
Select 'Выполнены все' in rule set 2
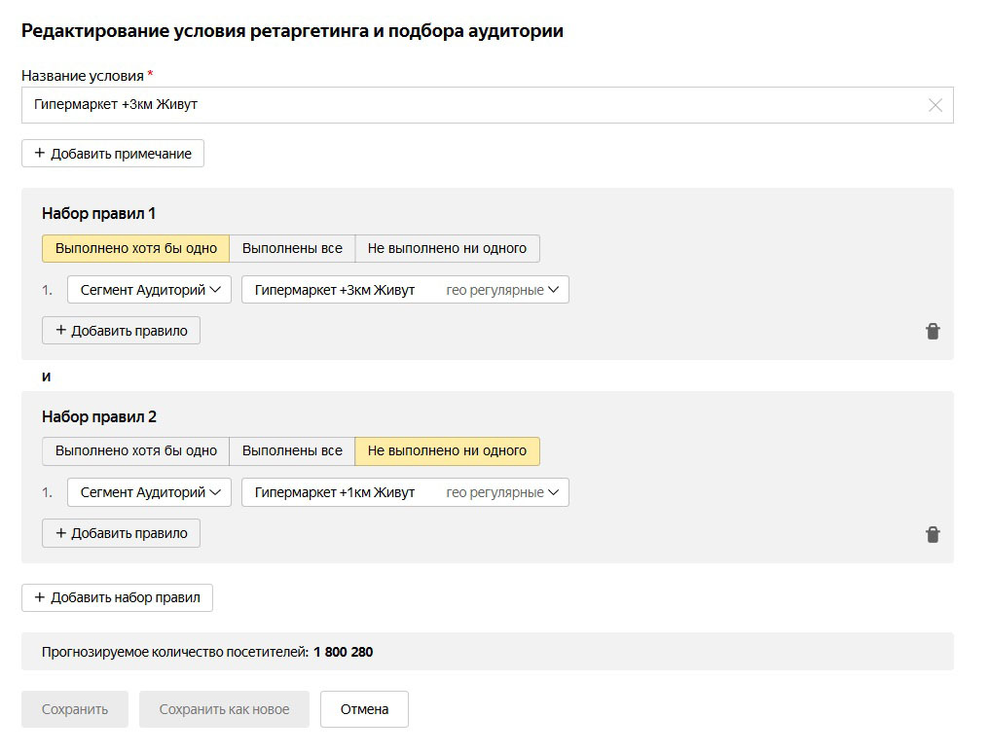tap(292, 450)
